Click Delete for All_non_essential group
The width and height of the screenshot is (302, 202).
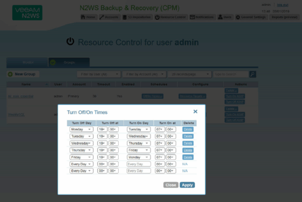pyautogui.click(x=231, y=90)
